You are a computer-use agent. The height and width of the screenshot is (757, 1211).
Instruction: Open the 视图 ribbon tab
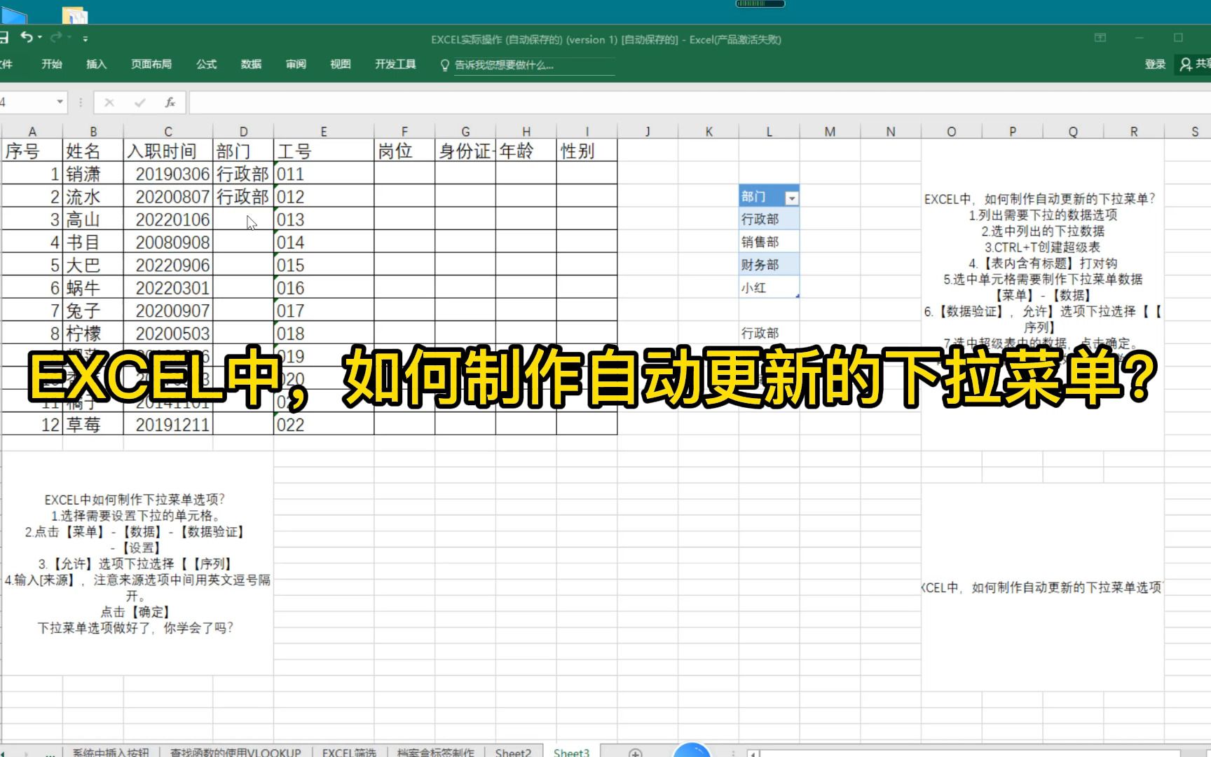[x=341, y=64]
